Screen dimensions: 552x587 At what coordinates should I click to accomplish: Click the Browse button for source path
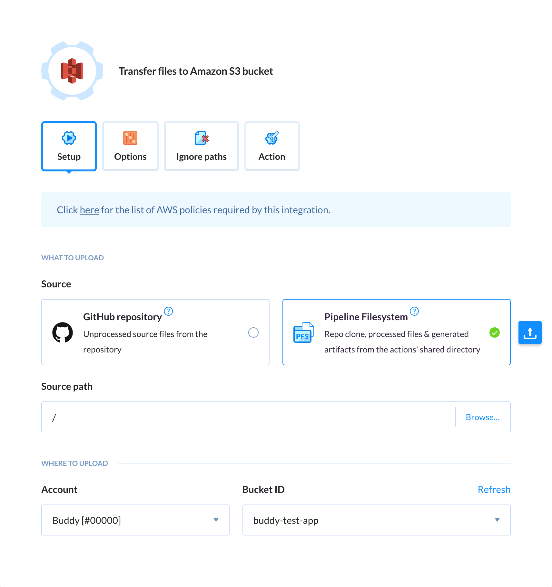click(482, 417)
